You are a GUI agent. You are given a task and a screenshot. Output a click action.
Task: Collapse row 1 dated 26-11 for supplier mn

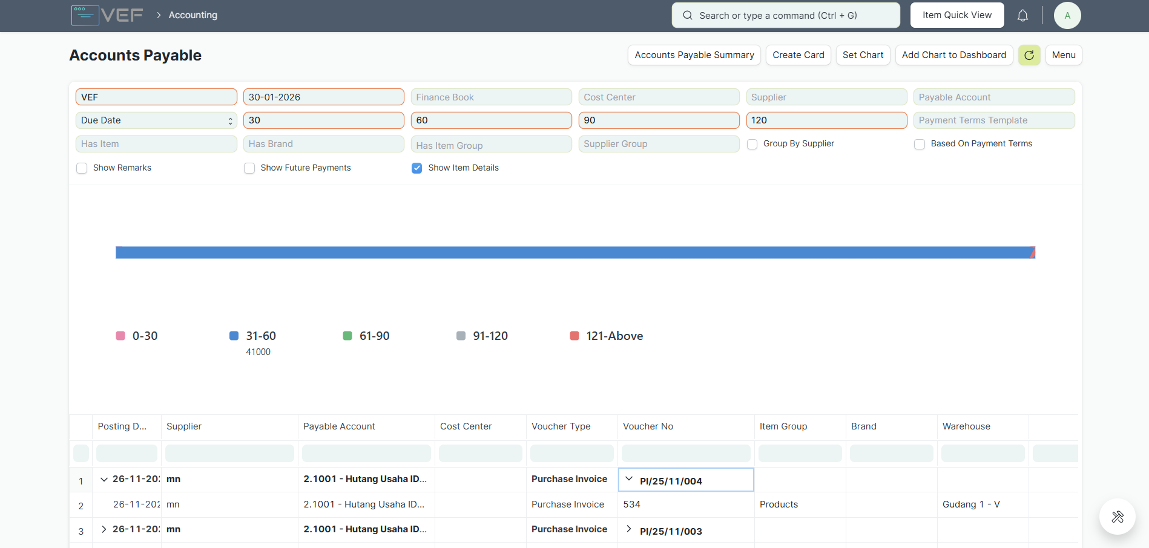click(x=104, y=479)
